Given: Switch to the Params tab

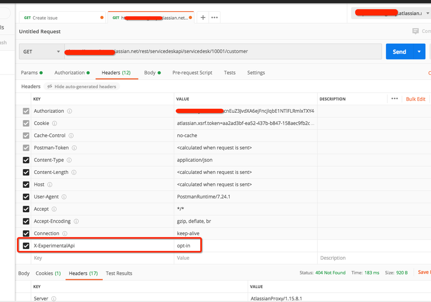Looking at the screenshot, I should coord(31,73).
